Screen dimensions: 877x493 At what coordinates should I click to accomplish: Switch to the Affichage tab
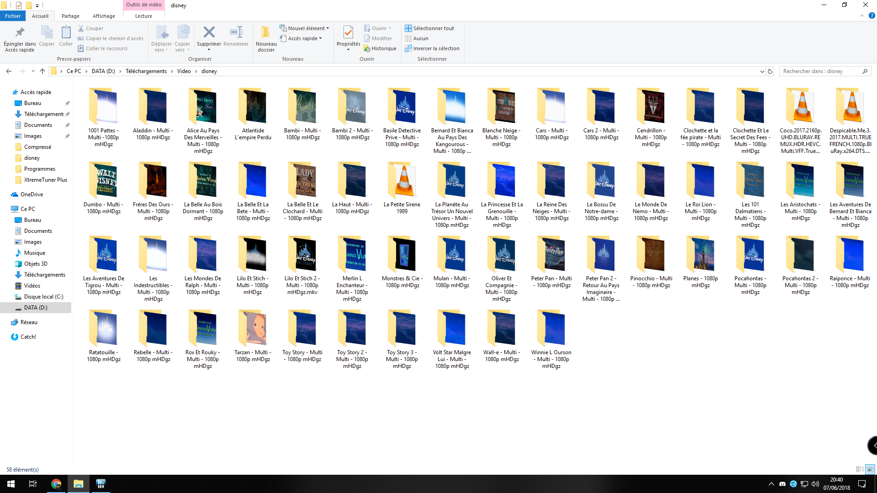coord(104,16)
